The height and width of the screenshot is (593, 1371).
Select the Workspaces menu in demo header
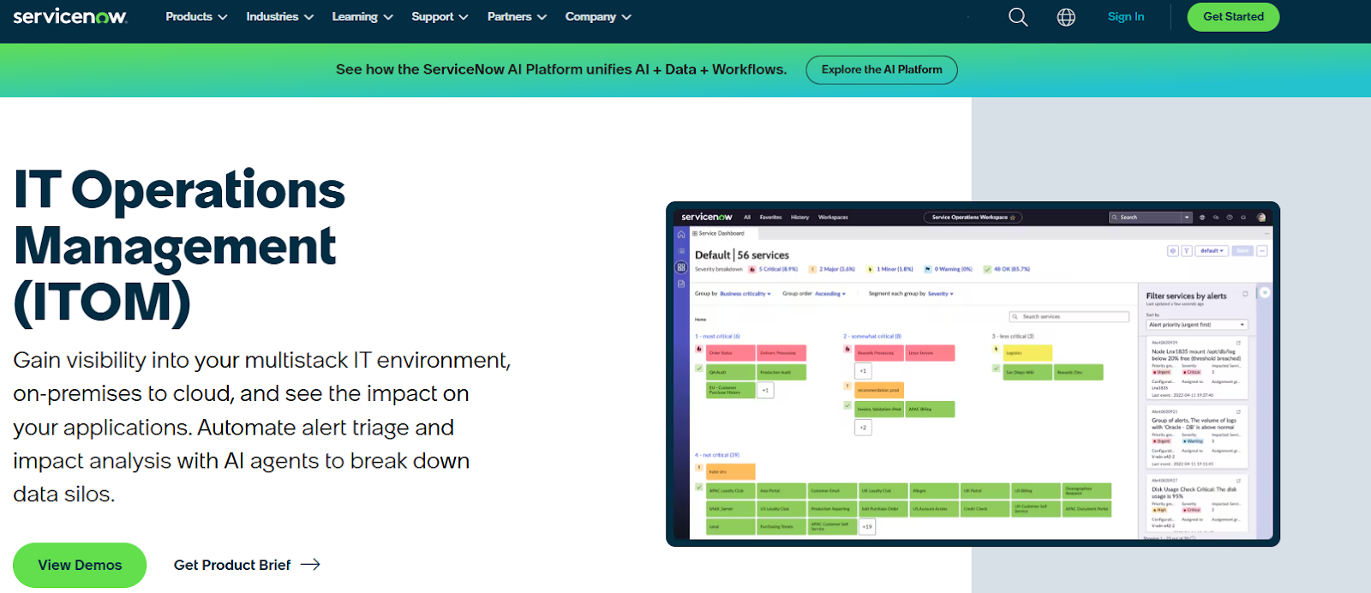(833, 217)
